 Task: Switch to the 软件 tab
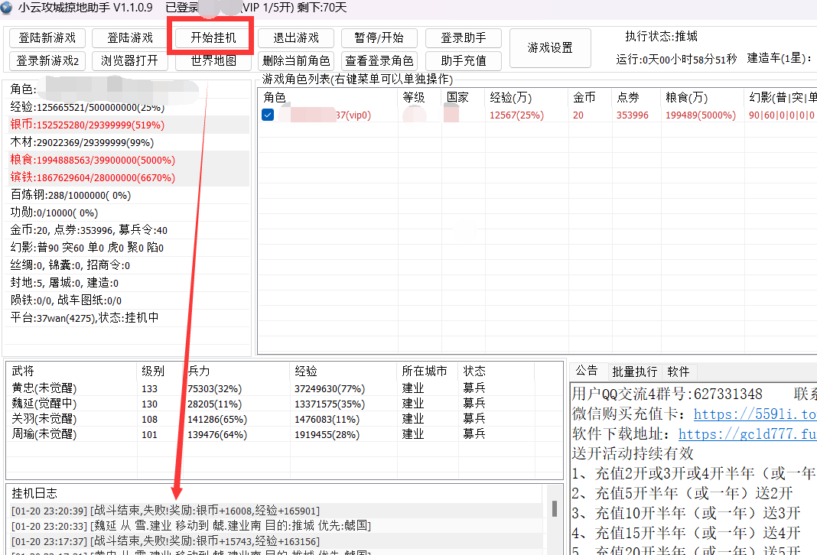pyautogui.click(x=678, y=372)
